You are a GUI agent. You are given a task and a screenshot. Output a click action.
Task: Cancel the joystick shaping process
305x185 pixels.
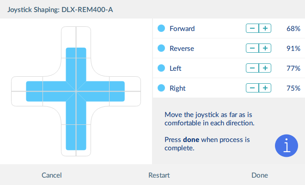click(x=52, y=175)
